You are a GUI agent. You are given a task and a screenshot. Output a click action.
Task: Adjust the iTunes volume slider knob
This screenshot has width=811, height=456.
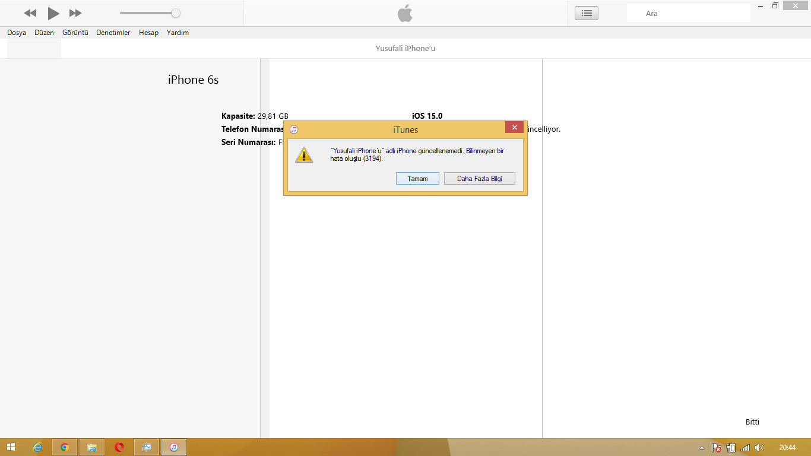point(176,13)
